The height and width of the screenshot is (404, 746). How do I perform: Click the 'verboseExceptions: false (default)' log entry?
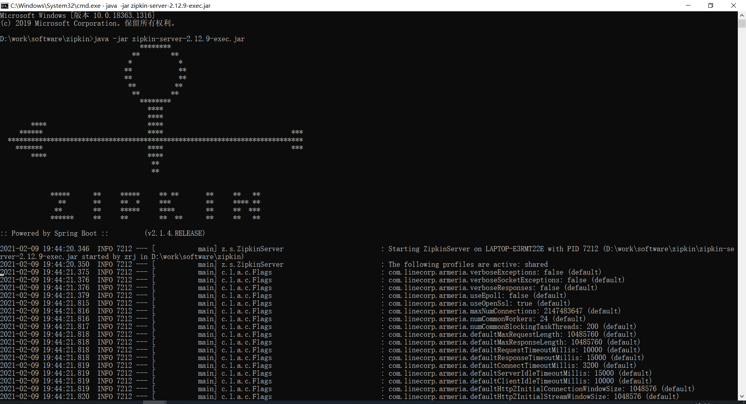click(x=495, y=272)
